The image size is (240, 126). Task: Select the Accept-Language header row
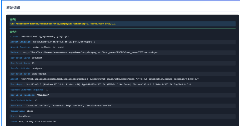click(122, 42)
